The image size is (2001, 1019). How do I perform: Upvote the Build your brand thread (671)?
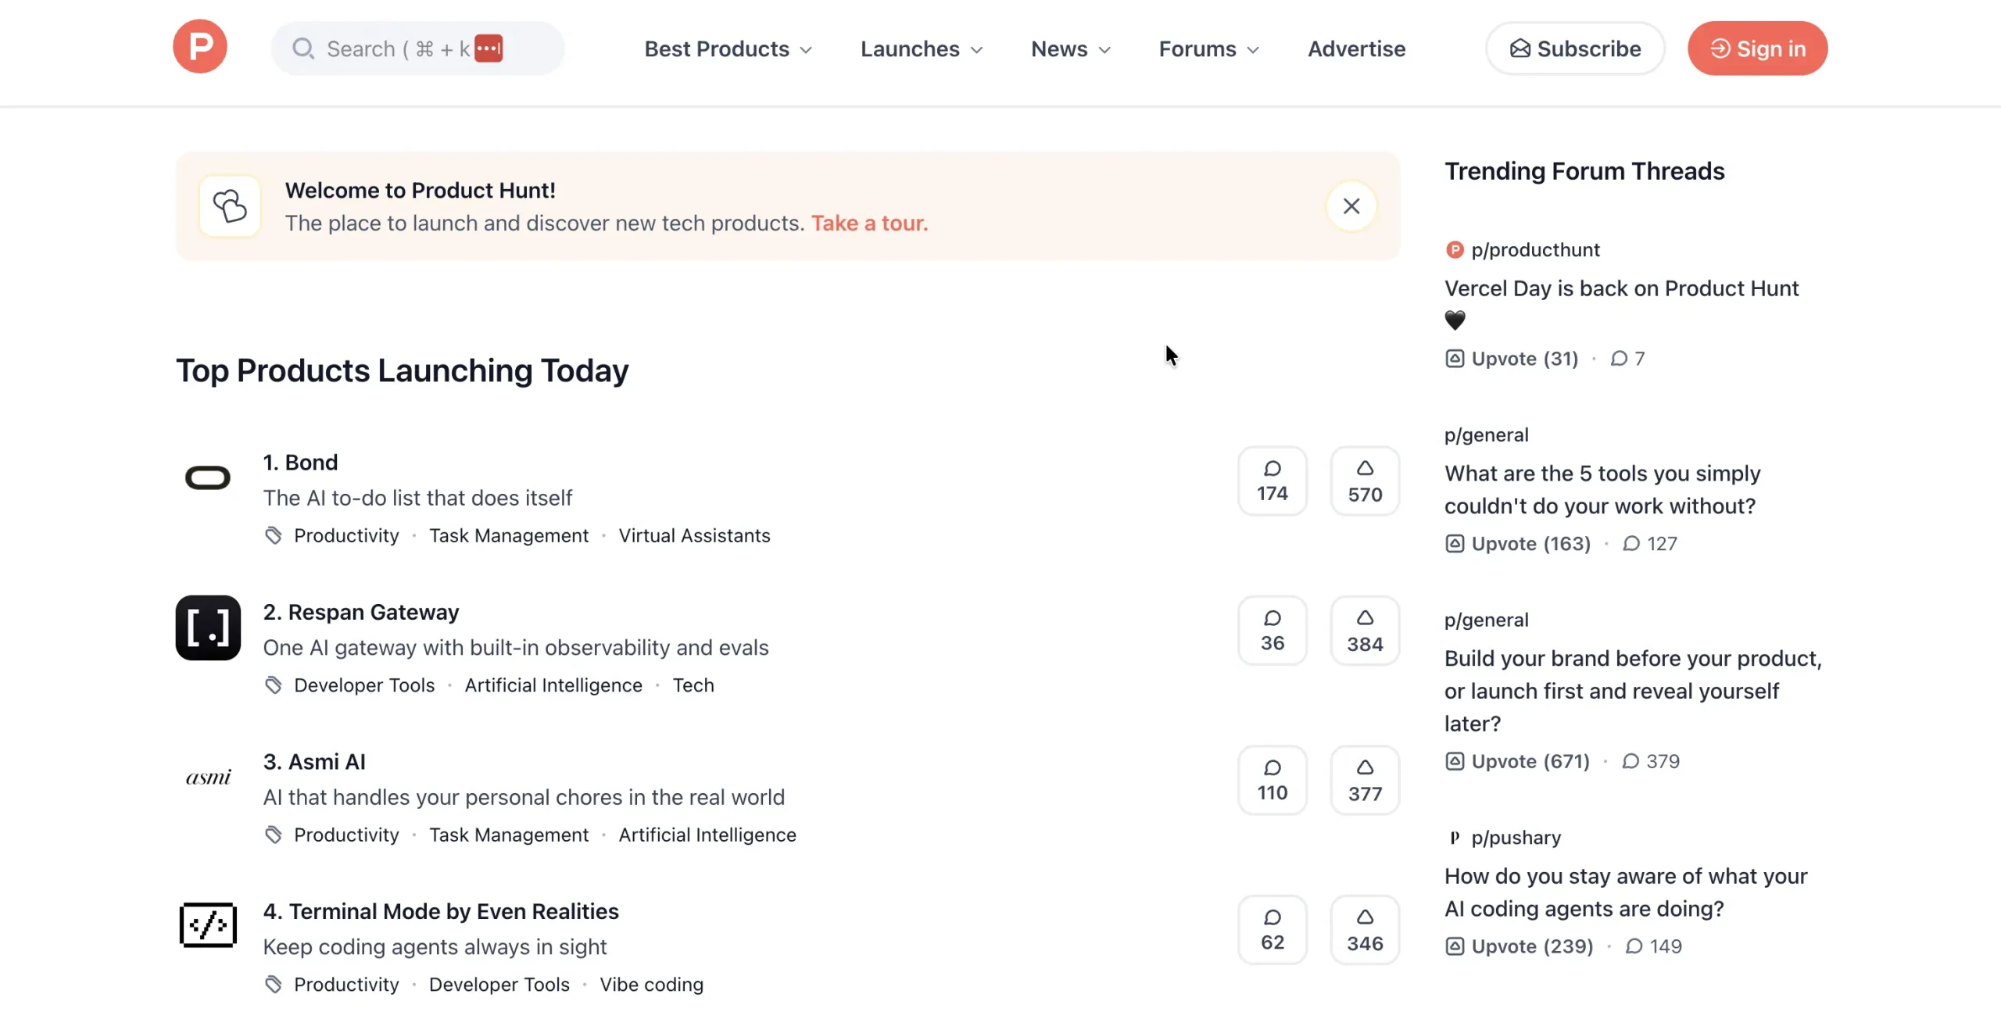pos(1517,762)
